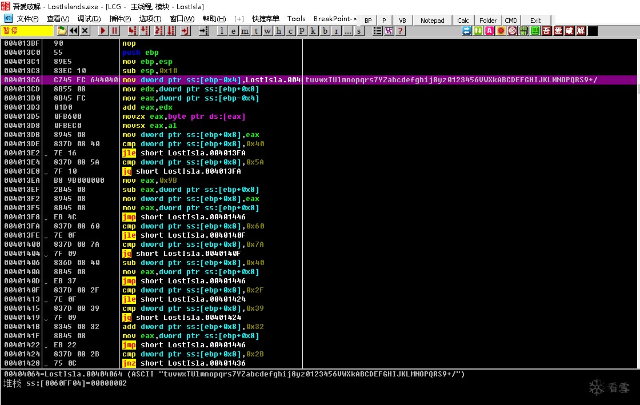Image resolution: width=640 pixels, height=405 pixels.
Task: Restart the program with rewind icon
Action: [74, 31]
